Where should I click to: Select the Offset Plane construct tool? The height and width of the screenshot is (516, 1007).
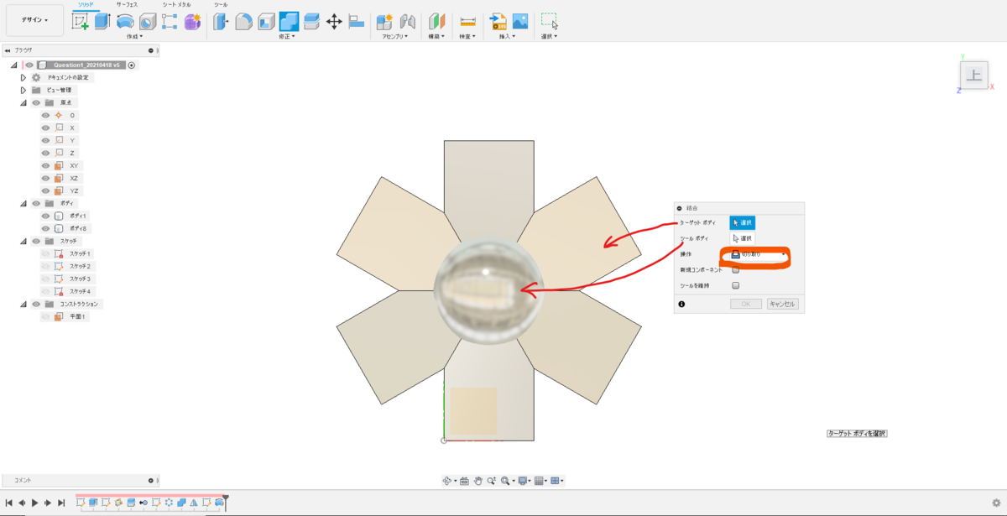(x=437, y=22)
